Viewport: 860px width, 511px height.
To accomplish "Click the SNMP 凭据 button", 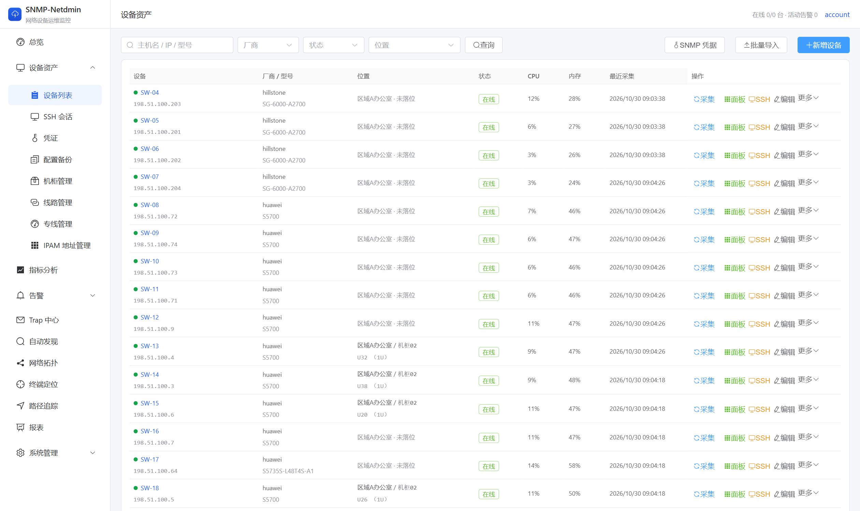I will pyautogui.click(x=694, y=45).
